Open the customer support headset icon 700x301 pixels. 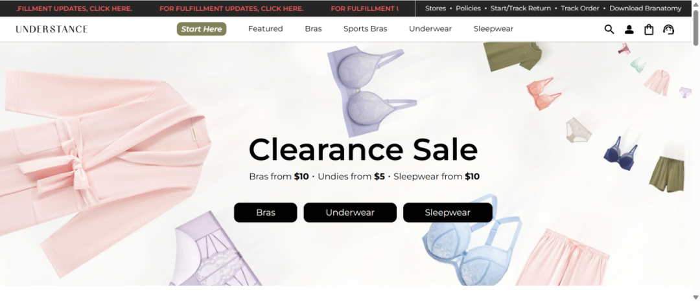668,29
